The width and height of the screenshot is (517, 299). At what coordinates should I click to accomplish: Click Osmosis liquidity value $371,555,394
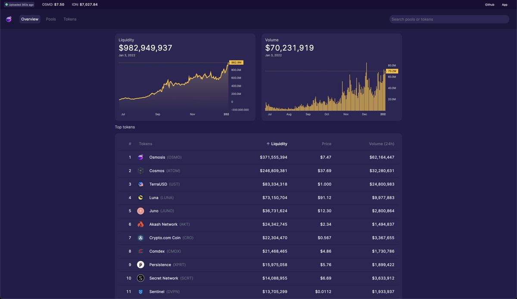tap(274, 157)
